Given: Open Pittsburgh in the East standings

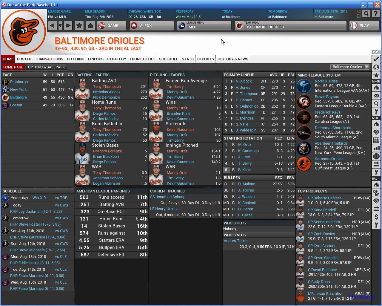Looking at the screenshot, I should (19, 82).
